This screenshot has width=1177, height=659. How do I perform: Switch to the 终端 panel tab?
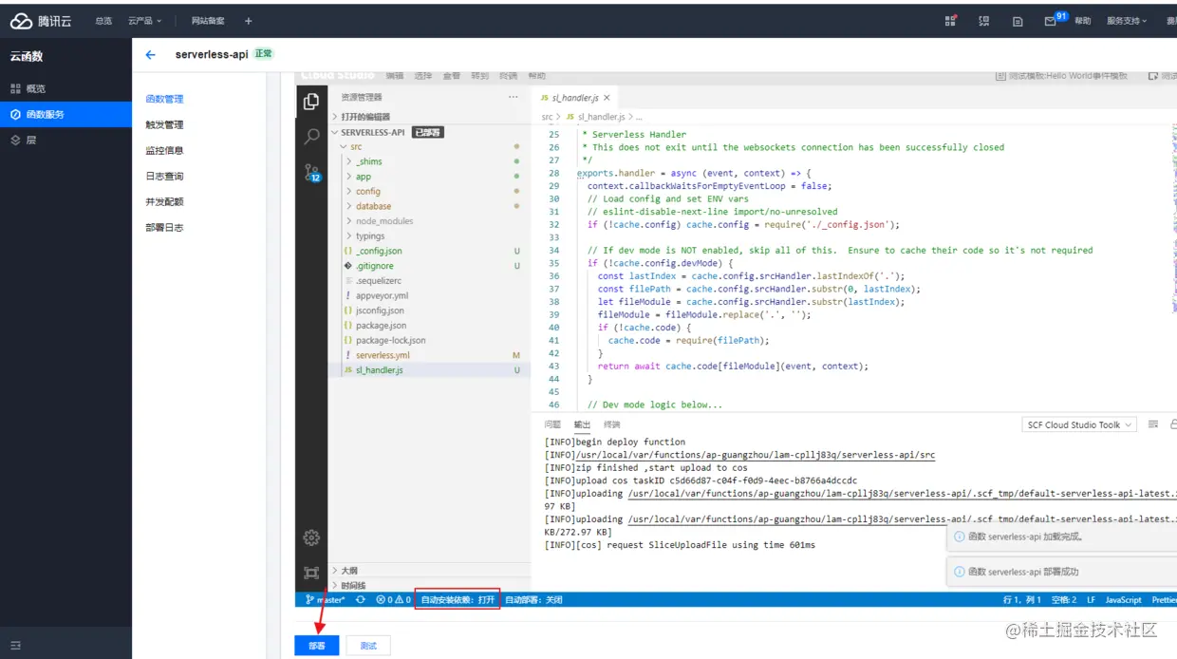[x=611, y=424]
